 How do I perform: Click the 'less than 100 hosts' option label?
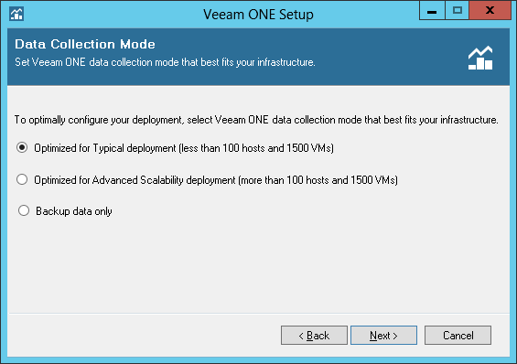tap(184, 148)
